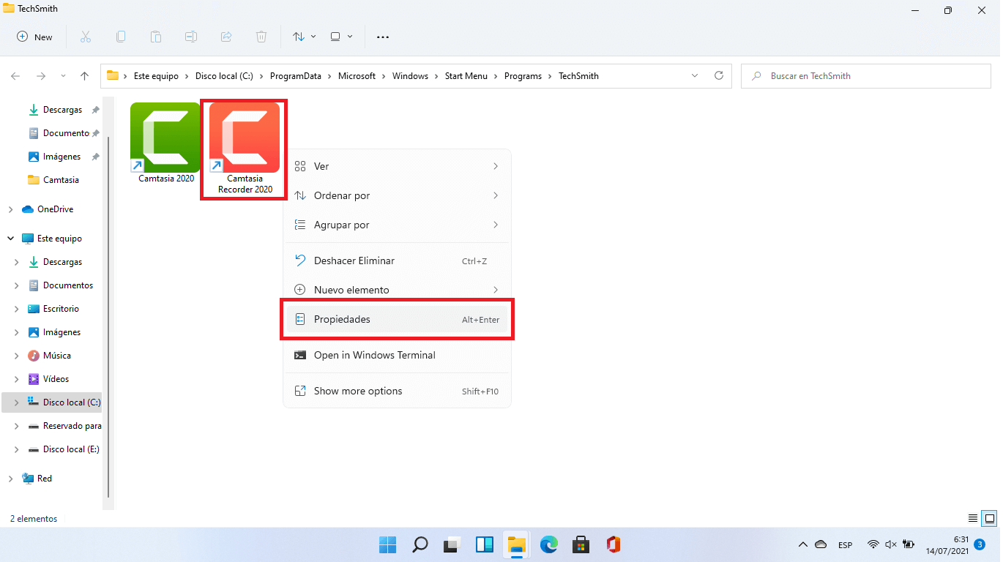Click the Paste clipboard icon
Screen dimensions: 1003x562
pyautogui.click(x=156, y=37)
